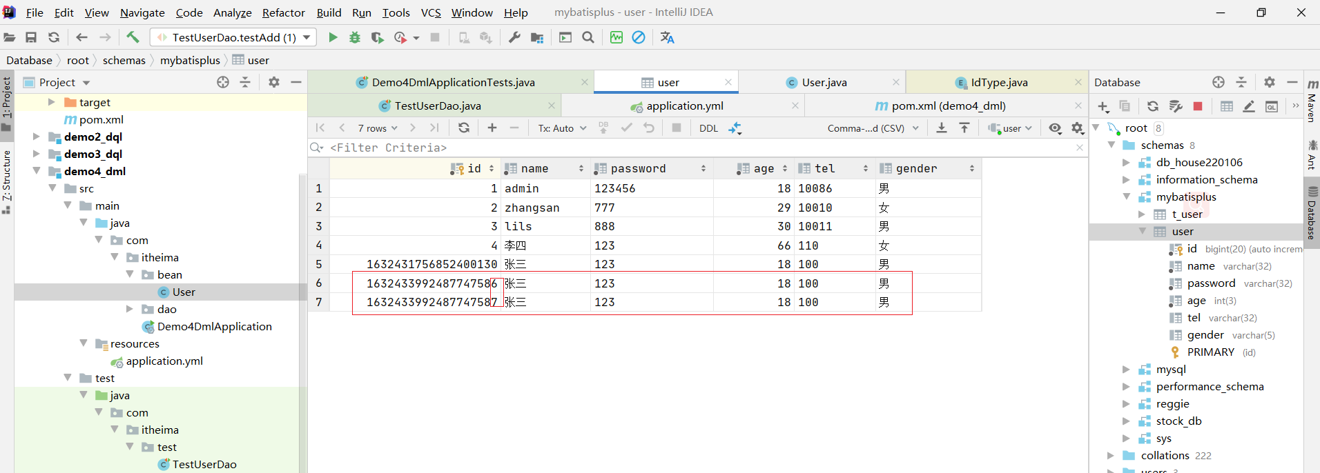The width and height of the screenshot is (1320, 473).
Task: Reload table data in the user grid
Action: [464, 128]
